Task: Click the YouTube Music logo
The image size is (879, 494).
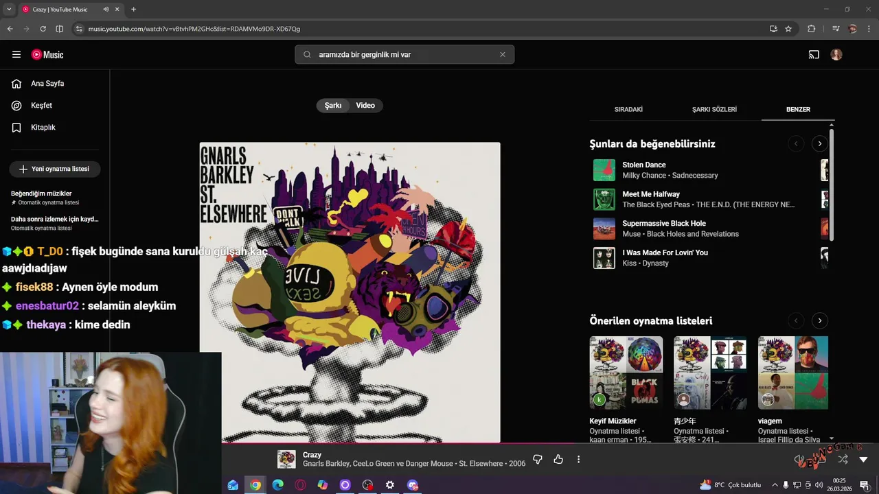Action: click(47, 55)
